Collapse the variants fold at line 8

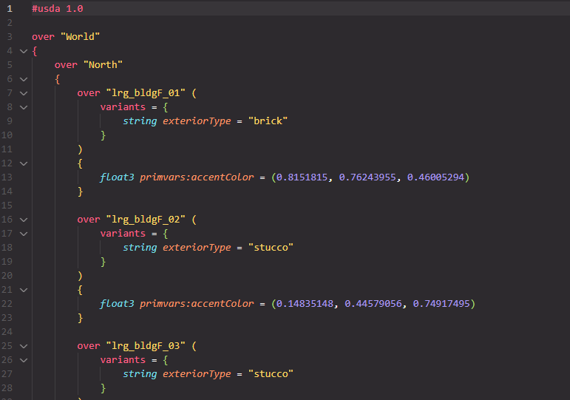(24, 108)
